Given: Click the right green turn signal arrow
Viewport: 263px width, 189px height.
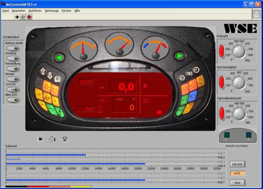Looking at the screenshot, I should (x=179, y=56).
